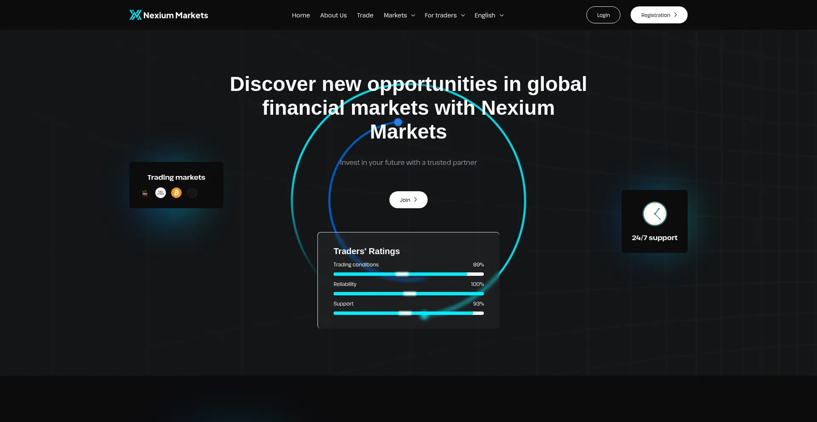Click the chevron icon in the Join button
The height and width of the screenshot is (422, 817).
pos(416,200)
